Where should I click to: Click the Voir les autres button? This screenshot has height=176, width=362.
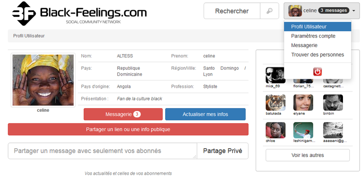tap(308, 155)
